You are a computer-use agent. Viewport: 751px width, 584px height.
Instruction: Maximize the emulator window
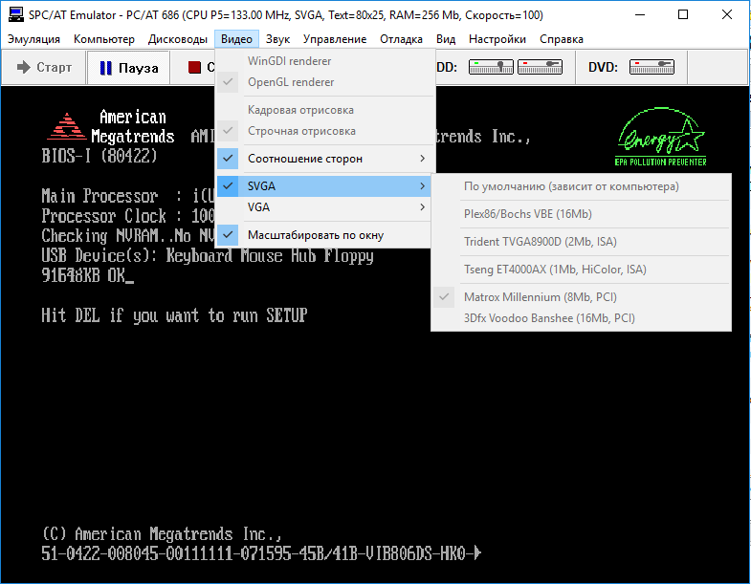[683, 15]
